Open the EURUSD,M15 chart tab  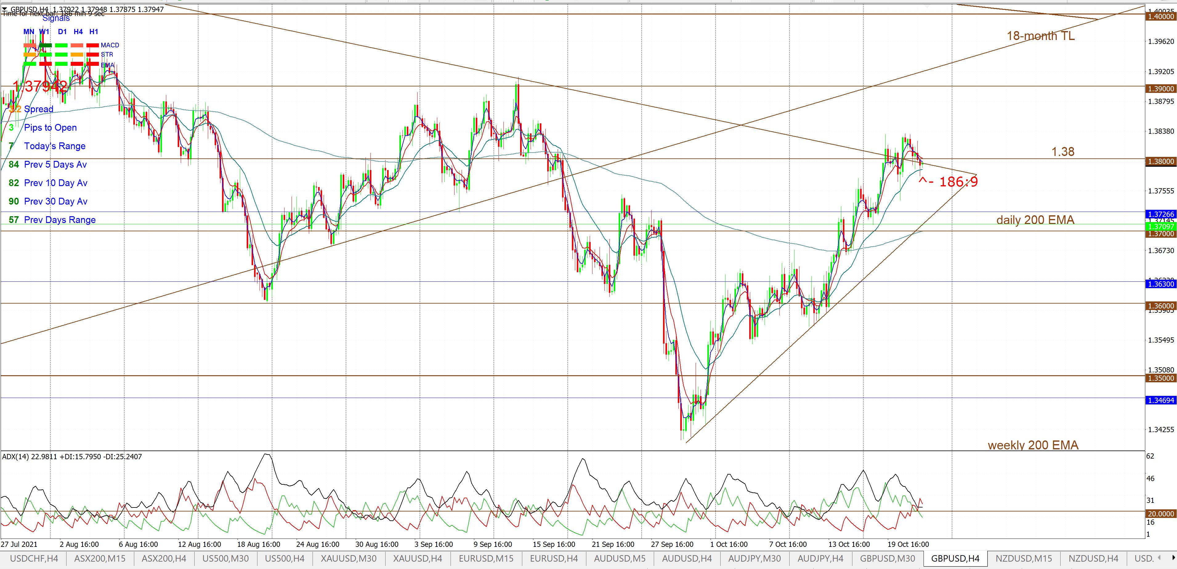486,558
